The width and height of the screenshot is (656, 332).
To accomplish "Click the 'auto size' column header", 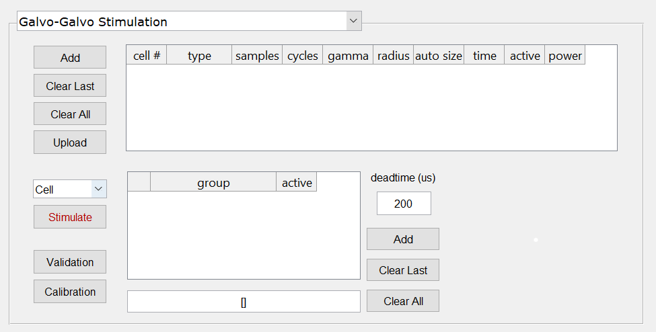I will (x=439, y=56).
